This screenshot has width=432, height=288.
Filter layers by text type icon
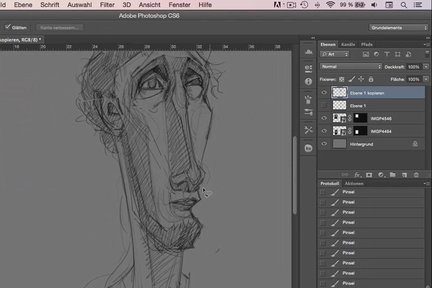pyautogui.click(x=387, y=54)
